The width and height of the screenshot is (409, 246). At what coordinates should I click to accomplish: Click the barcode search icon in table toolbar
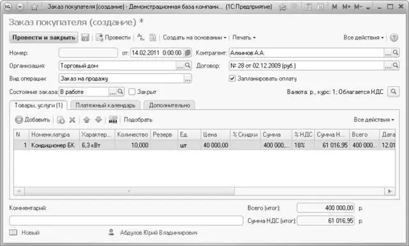pyautogui.click(x=113, y=119)
